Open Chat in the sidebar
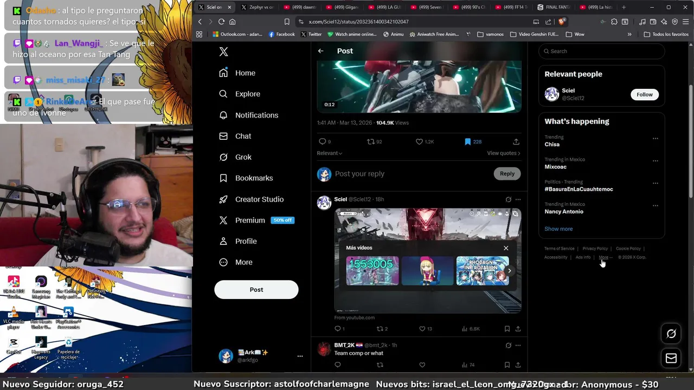This screenshot has width=694, height=390. 235,136
